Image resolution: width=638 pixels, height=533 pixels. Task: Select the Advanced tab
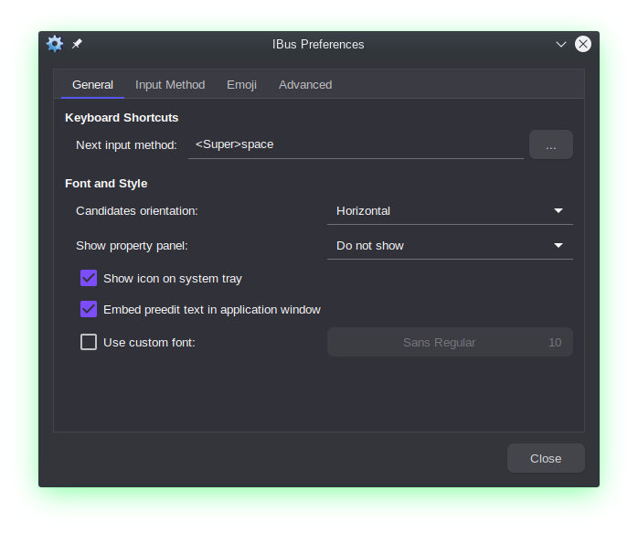tap(305, 84)
